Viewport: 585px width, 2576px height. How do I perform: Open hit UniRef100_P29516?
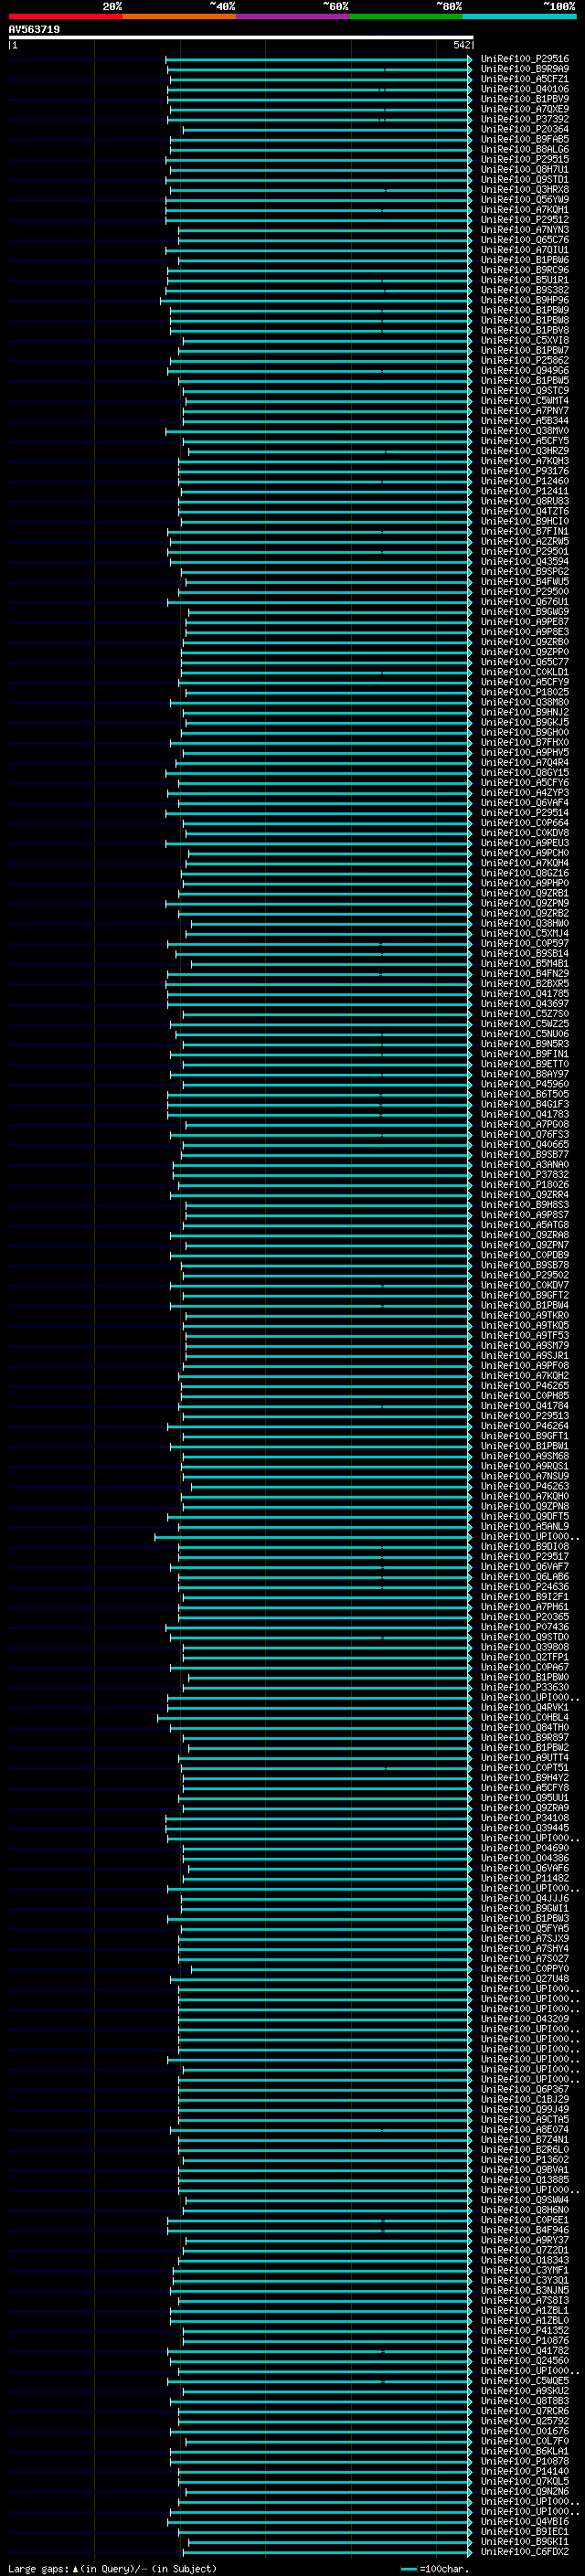525,59
